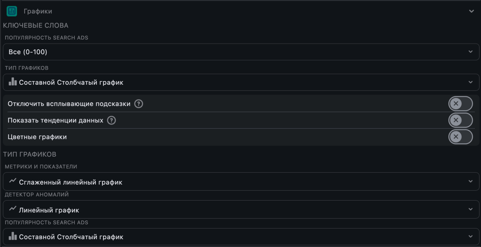Click the chevron of the Ключевые слова chart type dropdown
The width and height of the screenshot is (481, 247).
click(470, 82)
